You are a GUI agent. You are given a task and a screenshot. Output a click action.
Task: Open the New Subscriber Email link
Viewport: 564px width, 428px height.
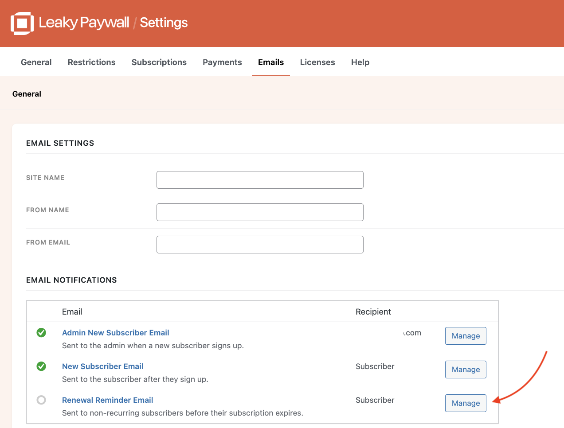pyautogui.click(x=102, y=366)
